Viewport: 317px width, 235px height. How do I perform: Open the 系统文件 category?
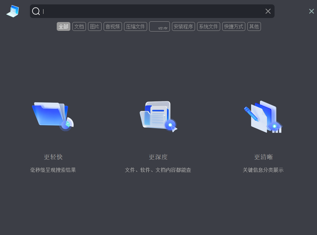coord(208,27)
